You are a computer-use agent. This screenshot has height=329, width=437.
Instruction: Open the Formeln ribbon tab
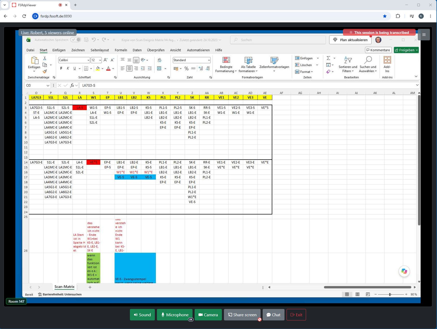(121, 50)
